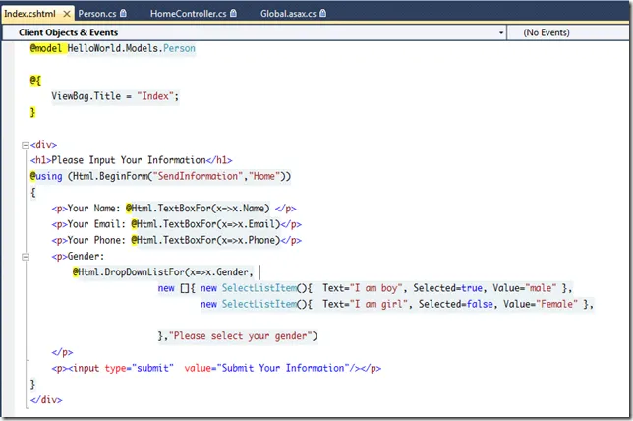This screenshot has height=421, width=633.
Task: Click the h1 'Please Input Your Information' text
Action: point(129,160)
